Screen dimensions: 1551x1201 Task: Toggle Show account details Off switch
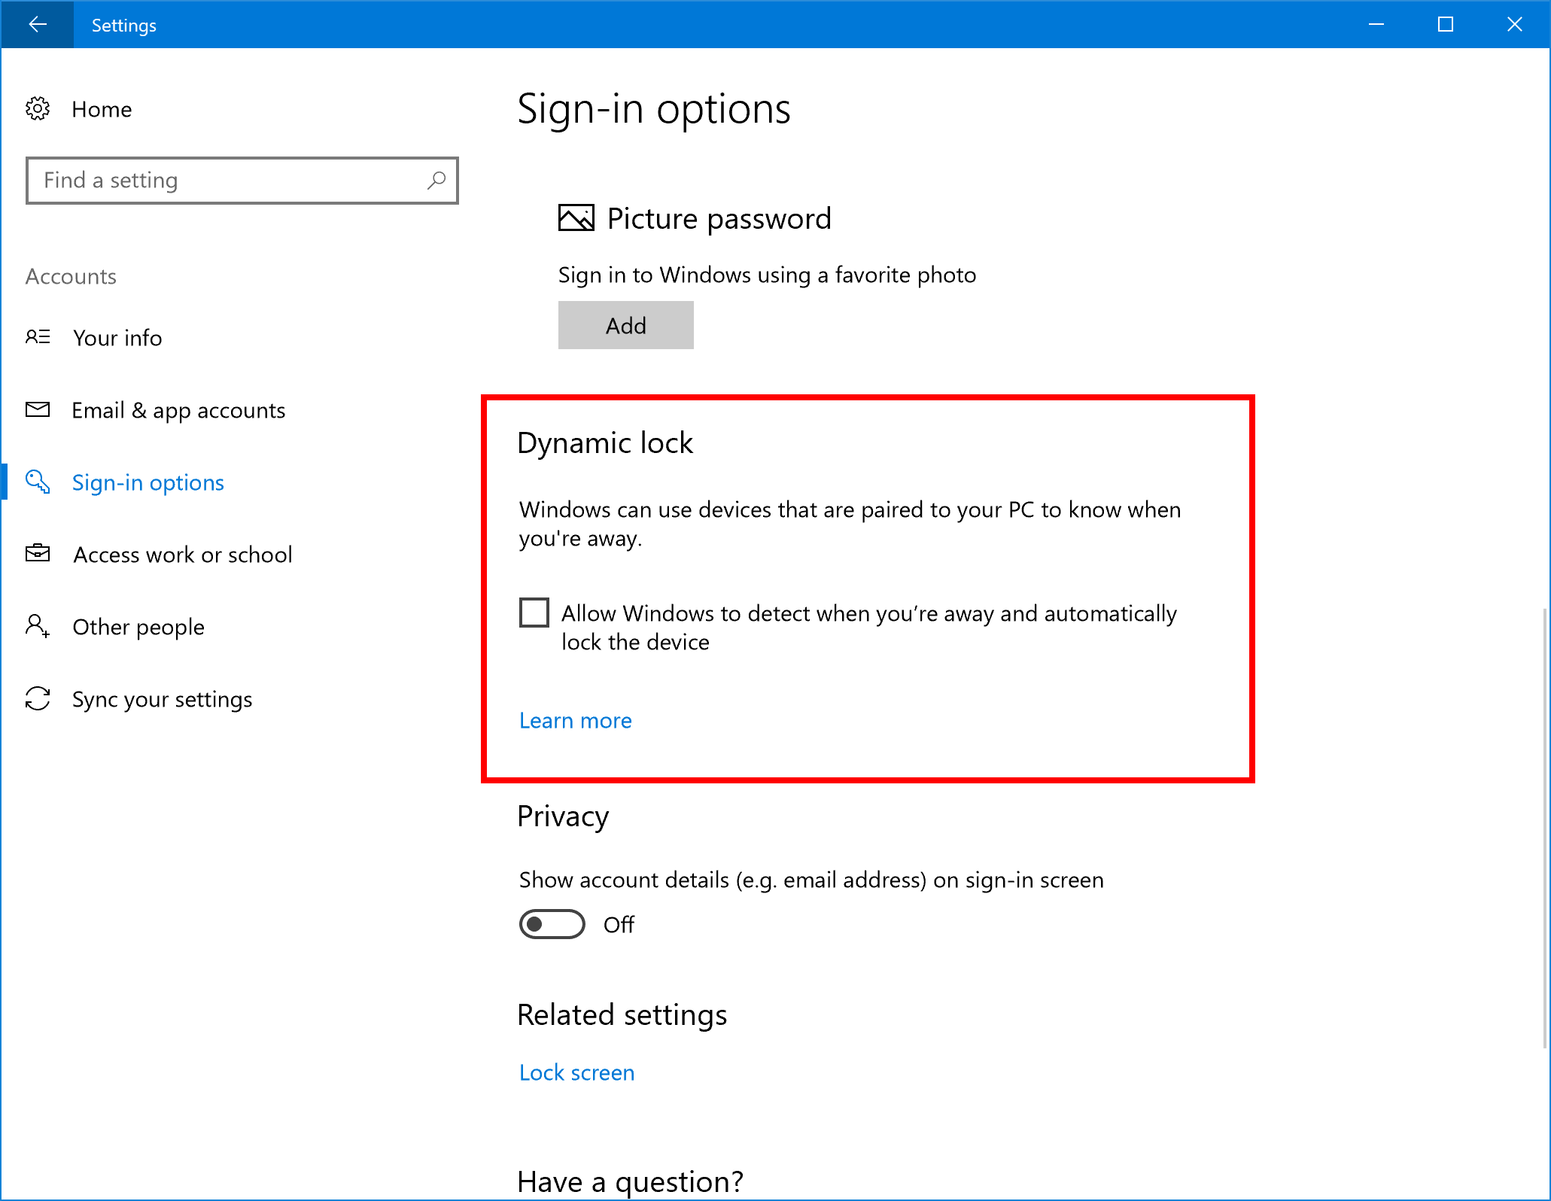pos(550,922)
